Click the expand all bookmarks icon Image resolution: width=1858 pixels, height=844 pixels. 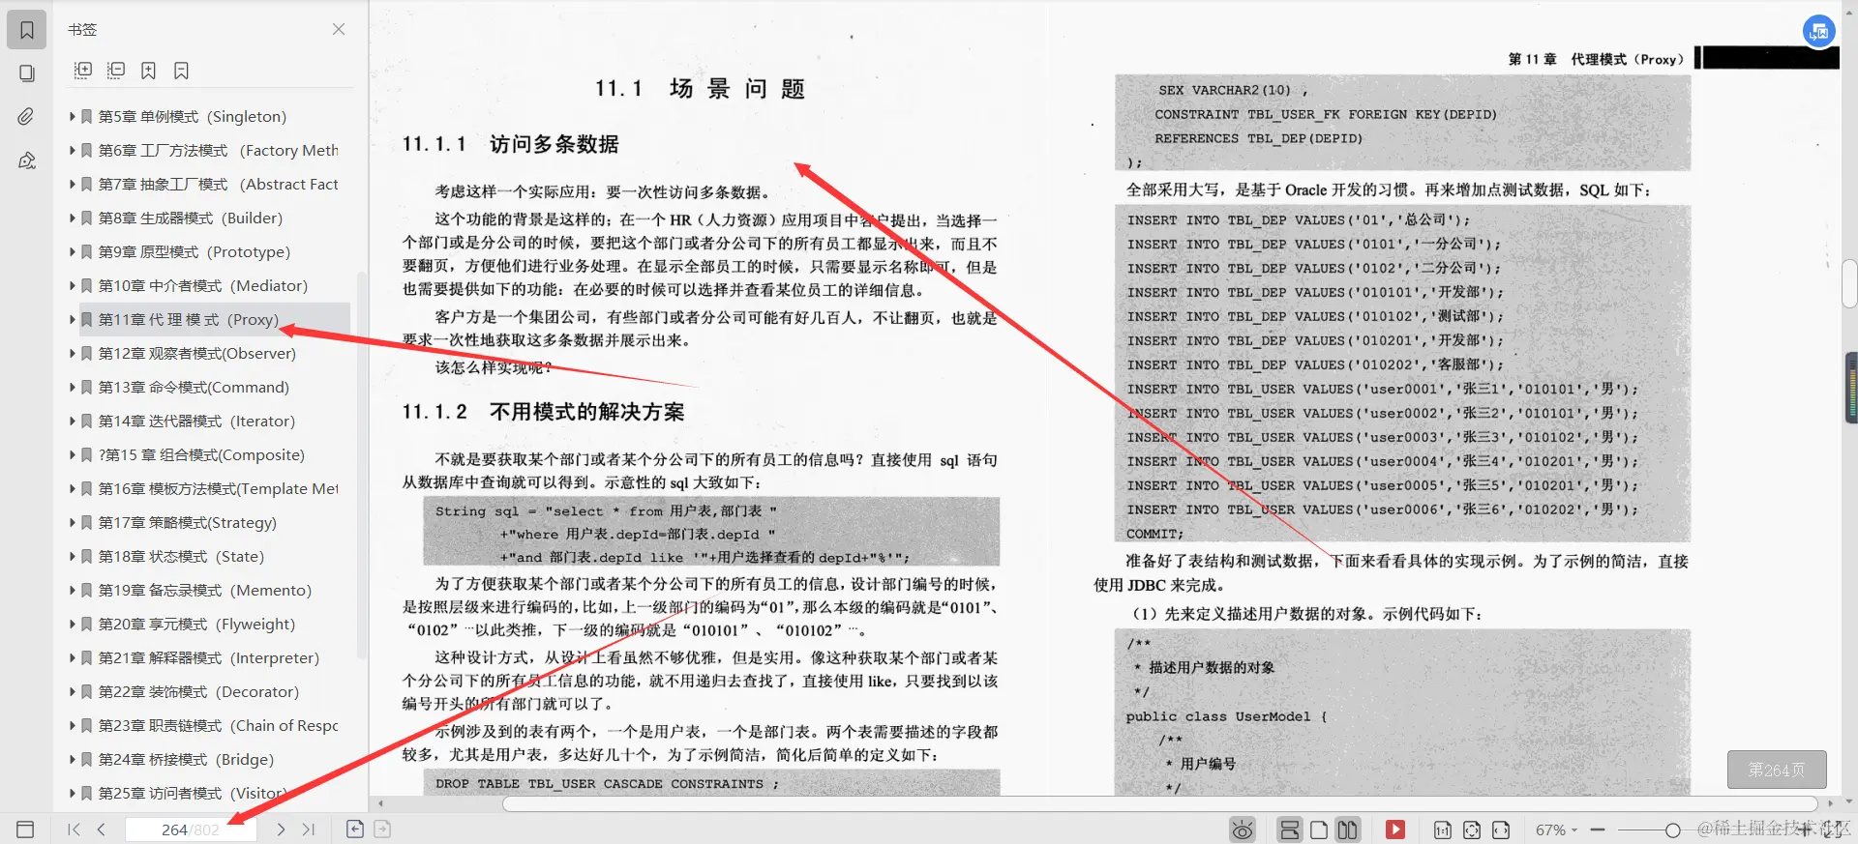point(83,71)
